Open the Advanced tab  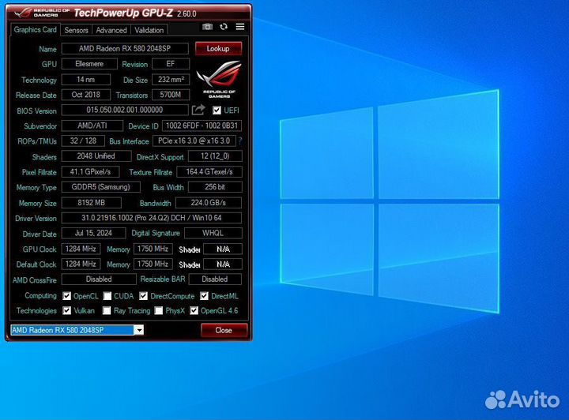pyautogui.click(x=111, y=30)
